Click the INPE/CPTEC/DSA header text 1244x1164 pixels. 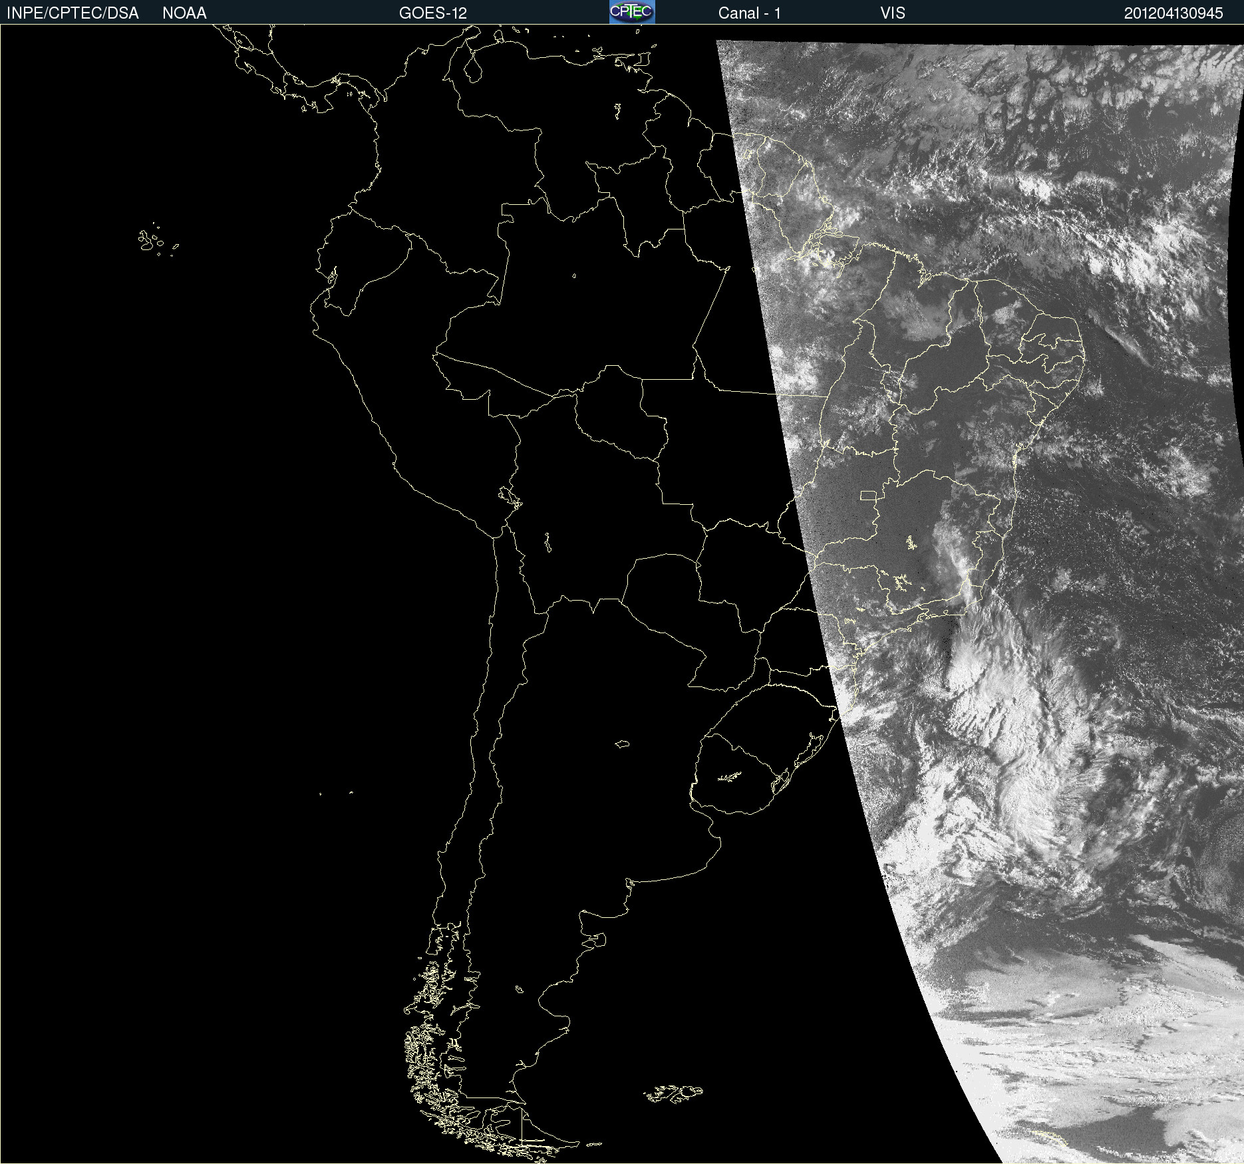[73, 13]
